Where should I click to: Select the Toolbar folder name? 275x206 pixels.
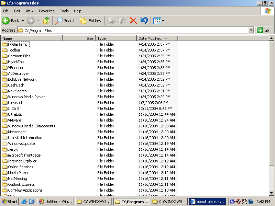pyautogui.click(x=14, y=50)
